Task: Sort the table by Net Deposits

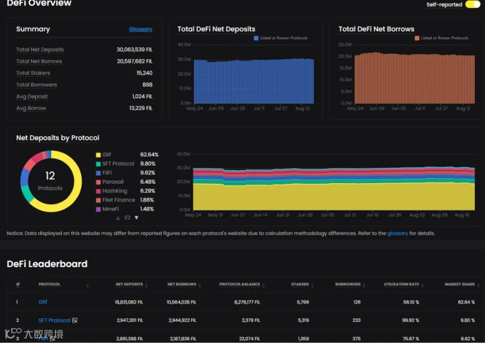Action: click(131, 284)
